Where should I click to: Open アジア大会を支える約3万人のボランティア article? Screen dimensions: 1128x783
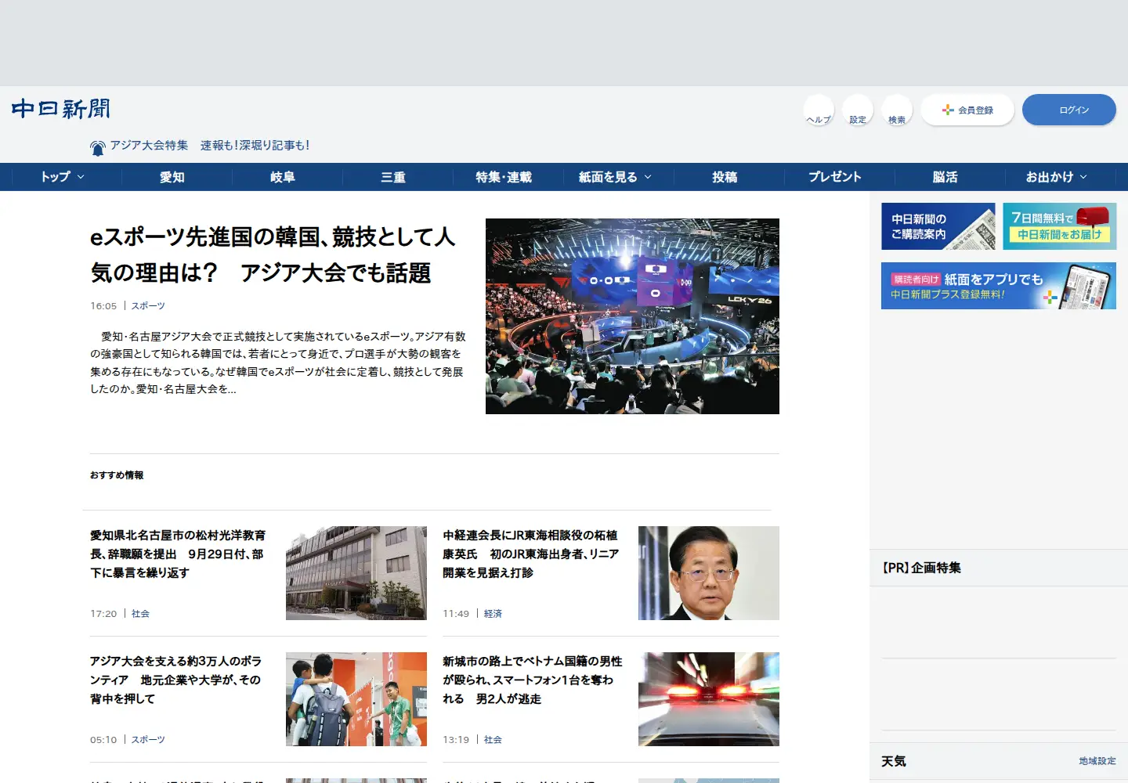pyautogui.click(x=176, y=680)
